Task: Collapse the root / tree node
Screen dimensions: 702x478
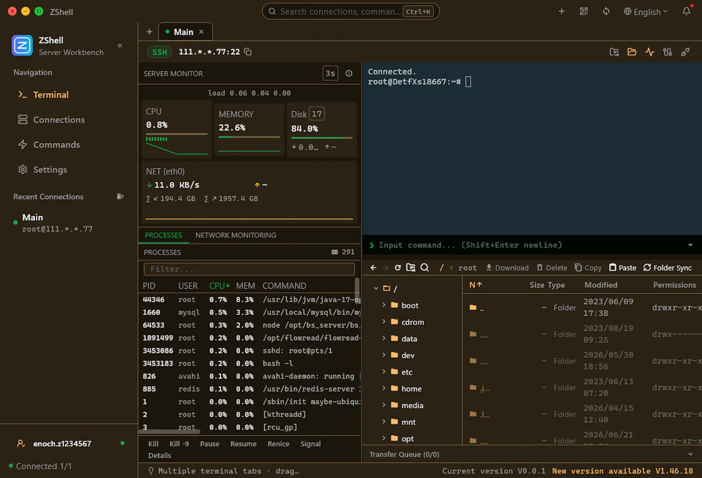Action: [376, 289]
